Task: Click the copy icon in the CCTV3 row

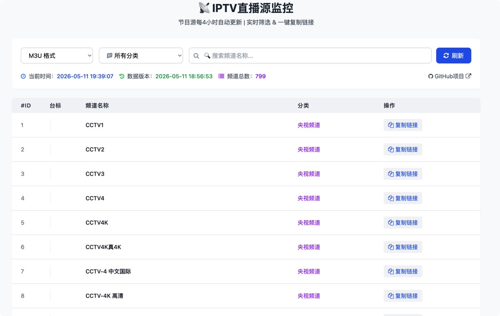Action: tap(391, 174)
